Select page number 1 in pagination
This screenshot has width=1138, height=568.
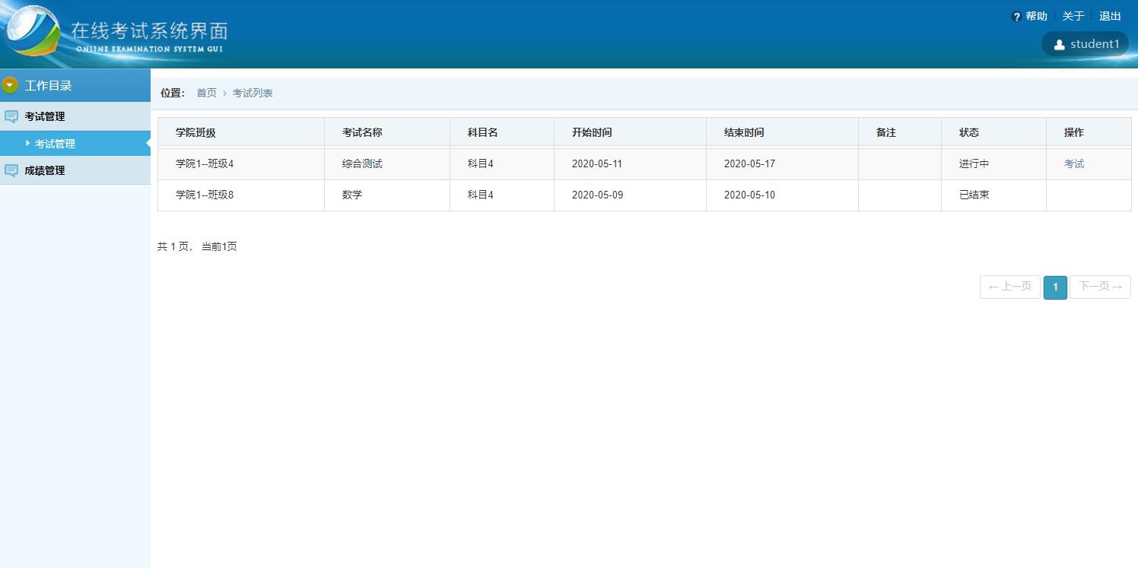click(x=1055, y=287)
